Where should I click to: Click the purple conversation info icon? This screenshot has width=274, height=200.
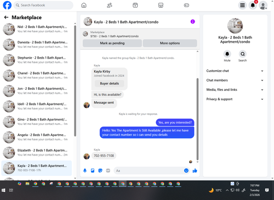192,21
